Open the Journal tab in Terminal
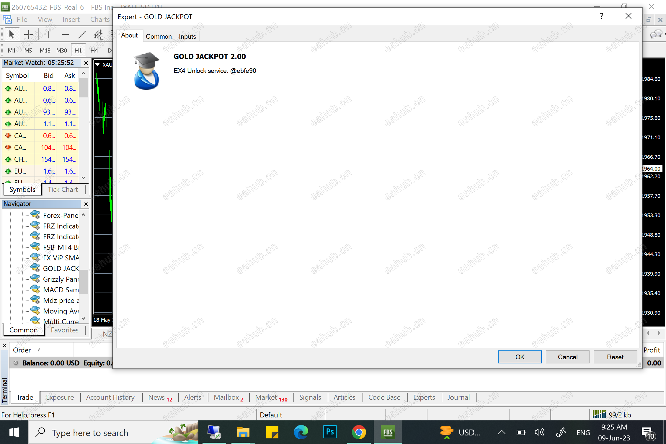This screenshot has width=666, height=444. click(x=458, y=397)
